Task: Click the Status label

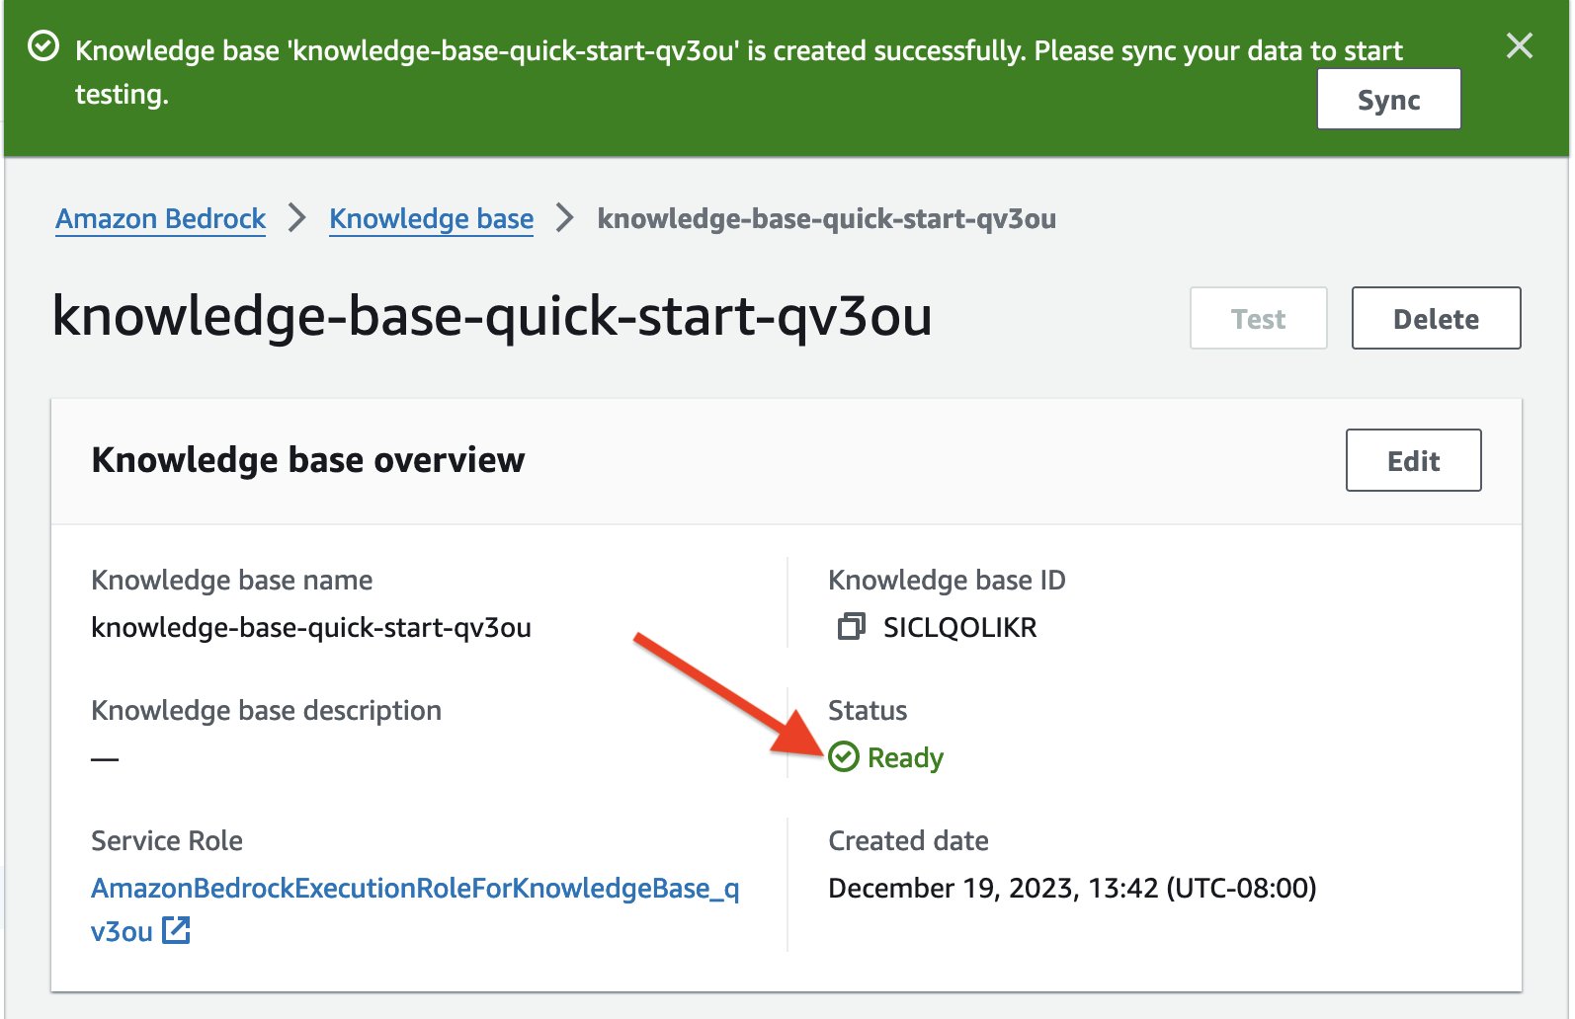Action: pos(868,710)
